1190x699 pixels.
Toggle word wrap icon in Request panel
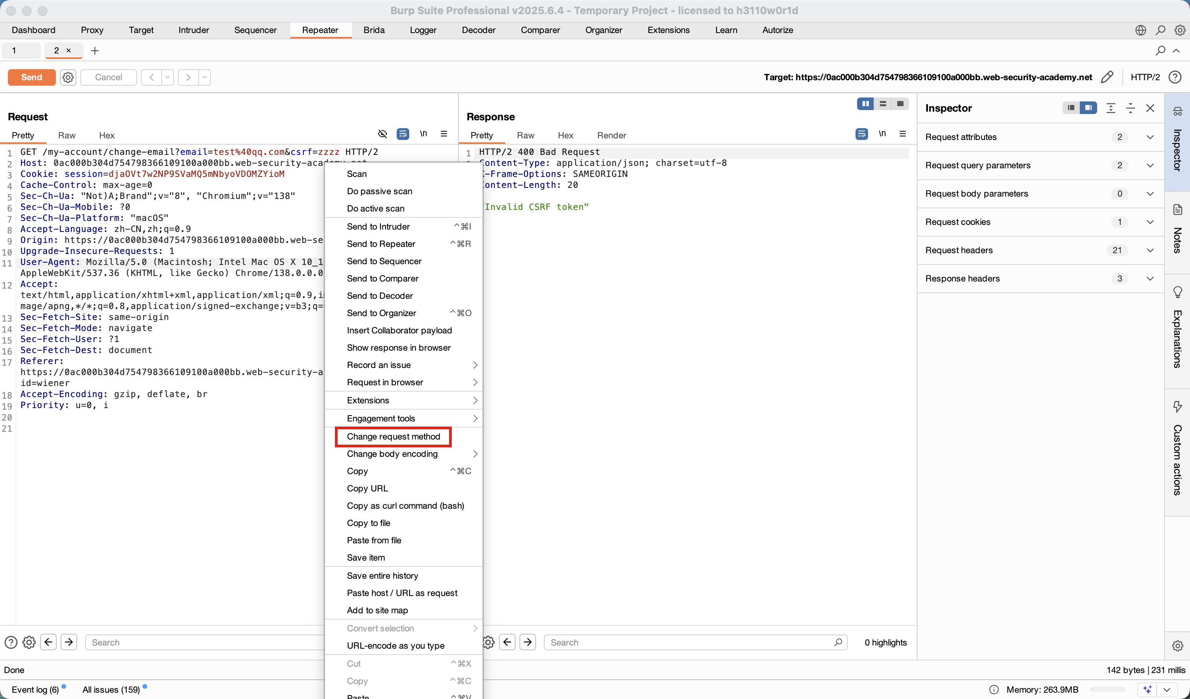click(x=402, y=134)
